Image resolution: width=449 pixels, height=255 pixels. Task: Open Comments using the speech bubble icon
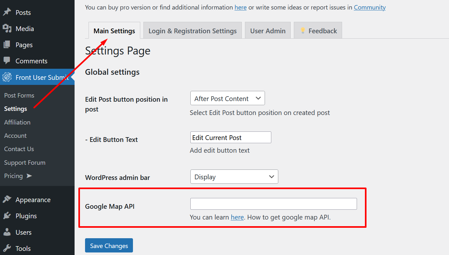[7, 61]
